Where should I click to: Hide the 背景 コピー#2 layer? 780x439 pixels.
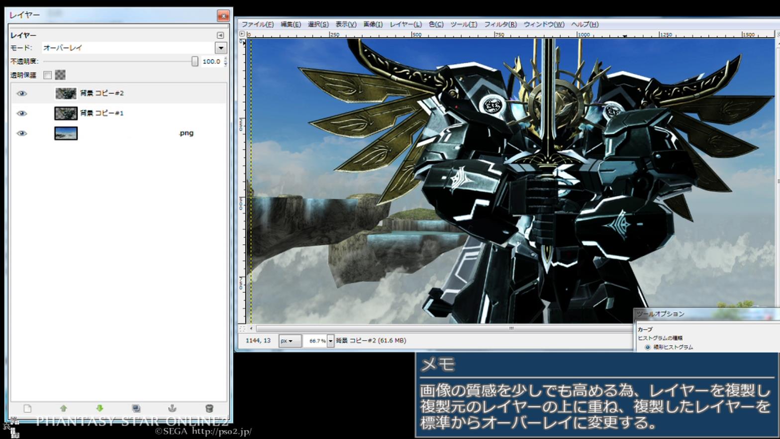coord(21,94)
